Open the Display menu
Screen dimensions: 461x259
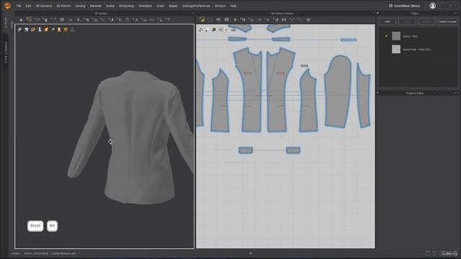pos(173,6)
